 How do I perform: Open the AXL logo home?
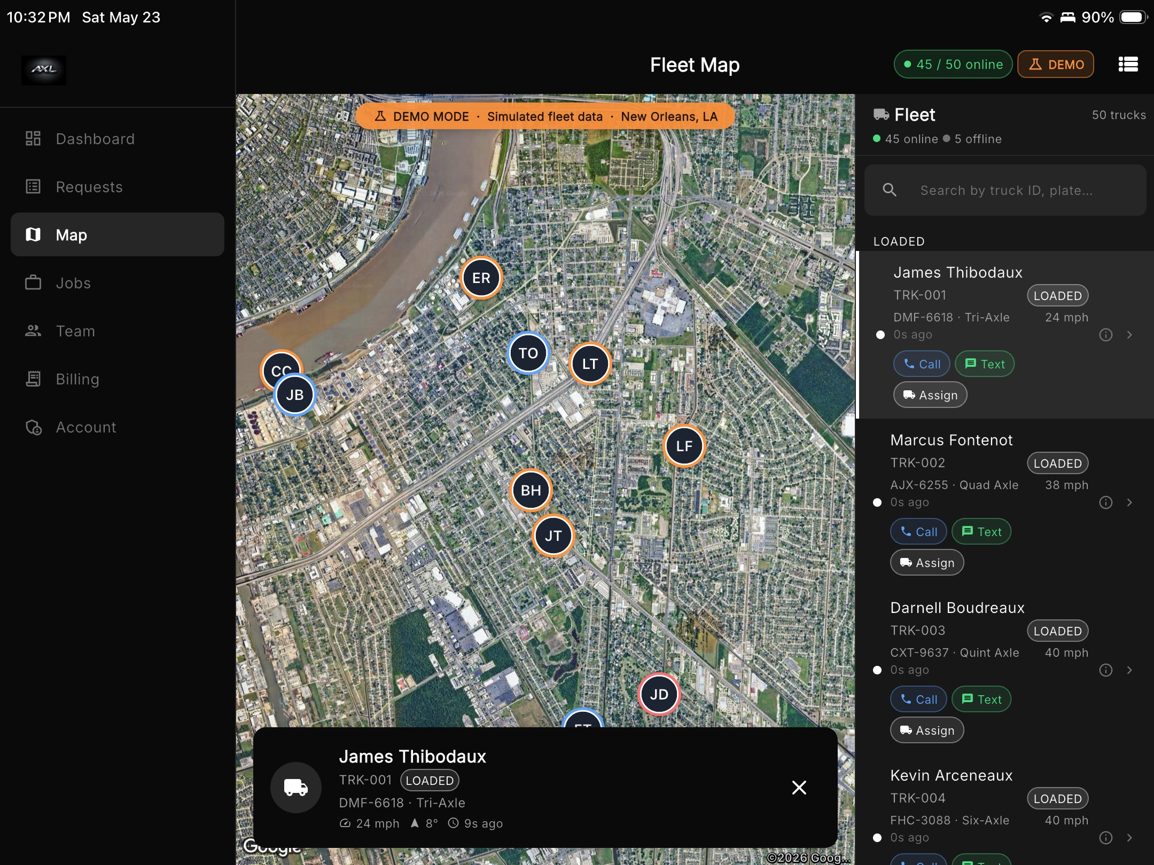coord(44,70)
